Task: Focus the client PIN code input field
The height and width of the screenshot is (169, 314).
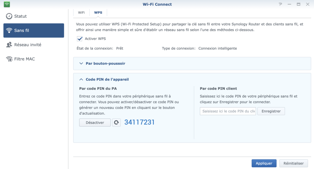Action: (x=228, y=111)
